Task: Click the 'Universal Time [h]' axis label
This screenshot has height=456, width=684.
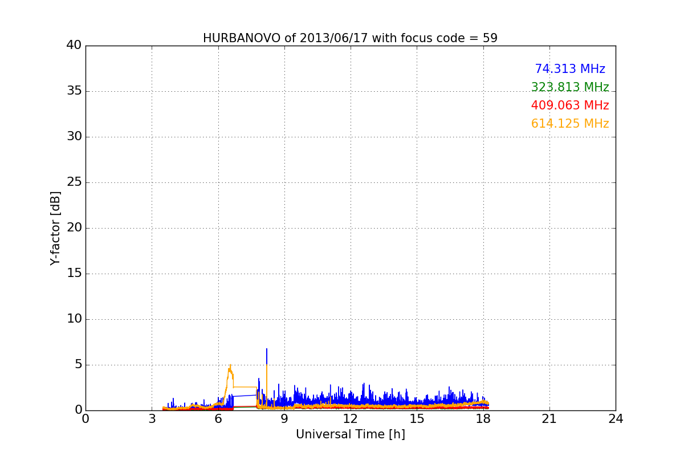Action: [350, 434]
